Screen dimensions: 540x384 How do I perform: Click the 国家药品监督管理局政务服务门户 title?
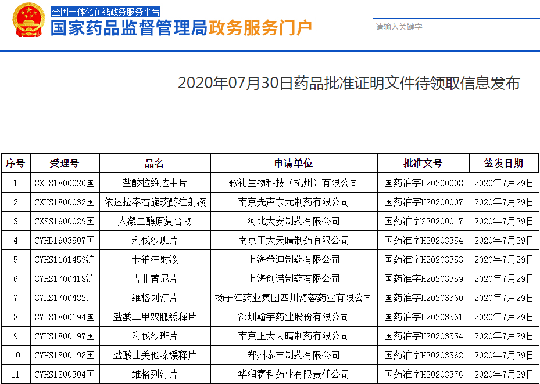pyautogui.click(x=181, y=28)
